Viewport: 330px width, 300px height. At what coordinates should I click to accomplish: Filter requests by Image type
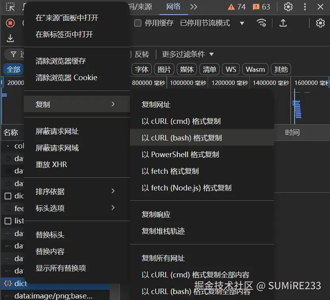[x=164, y=69]
